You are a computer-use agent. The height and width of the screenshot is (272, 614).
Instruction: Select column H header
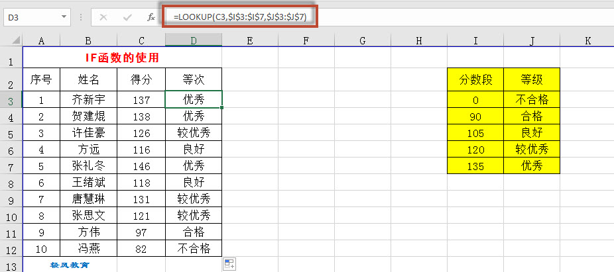419,40
